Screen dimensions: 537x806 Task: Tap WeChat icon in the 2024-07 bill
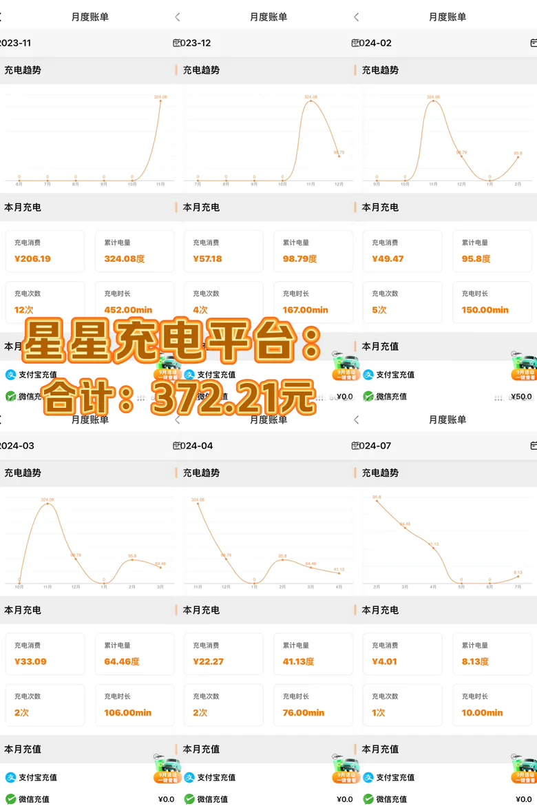click(368, 799)
